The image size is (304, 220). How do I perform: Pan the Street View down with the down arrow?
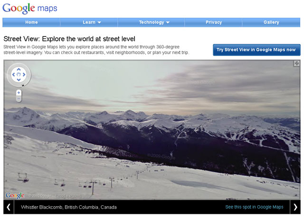[x=19, y=80]
